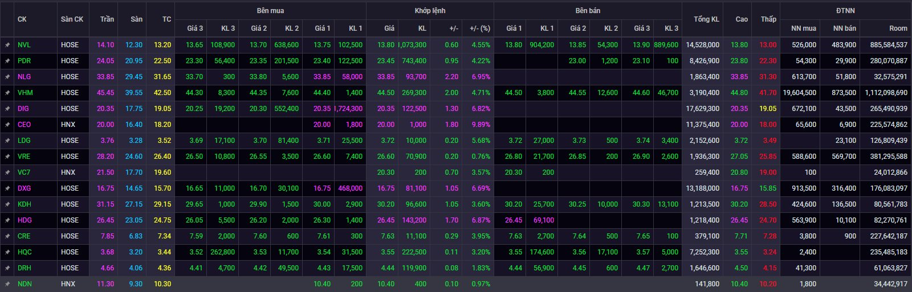The height and width of the screenshot is (292, 912).
Task: Click NLG percent change 6.95%
Action: tap(481, 77)
